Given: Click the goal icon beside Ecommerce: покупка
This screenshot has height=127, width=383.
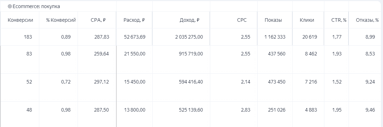Looking at the screenshot, I should coord(10,7).
